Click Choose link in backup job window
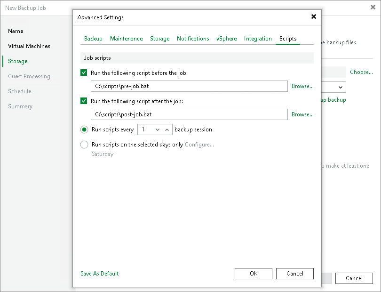This screenshot has height=292, width=381. 361,72
